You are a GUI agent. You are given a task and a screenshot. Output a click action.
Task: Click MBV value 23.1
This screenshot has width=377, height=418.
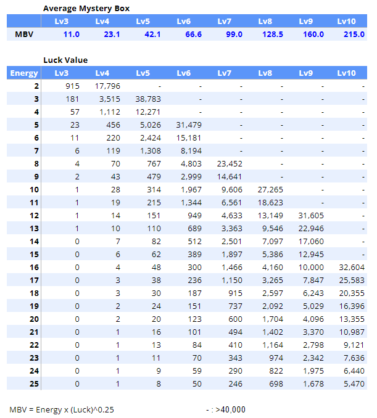click(x=112, y=35)
